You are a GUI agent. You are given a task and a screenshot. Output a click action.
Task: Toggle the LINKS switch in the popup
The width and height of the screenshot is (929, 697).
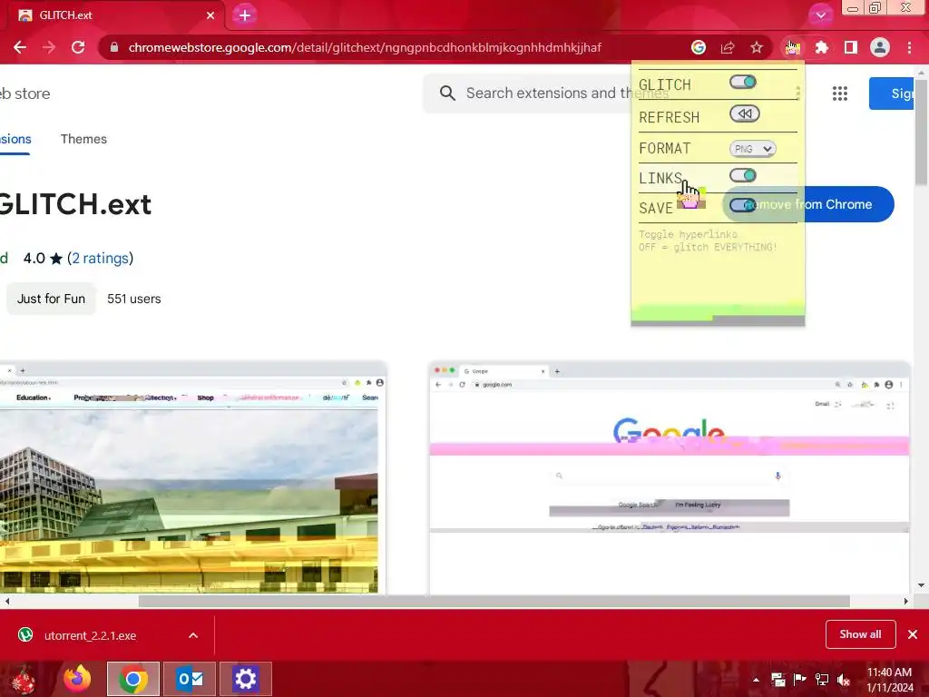742,175
